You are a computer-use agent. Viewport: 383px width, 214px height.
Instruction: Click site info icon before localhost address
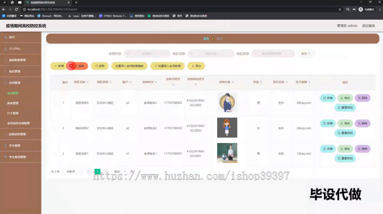(24, 9)
